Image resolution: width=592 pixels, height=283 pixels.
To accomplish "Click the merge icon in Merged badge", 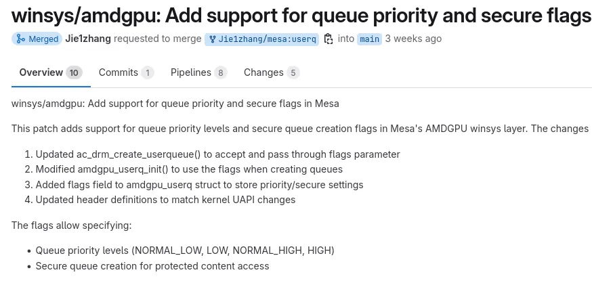I will point(20,39).
